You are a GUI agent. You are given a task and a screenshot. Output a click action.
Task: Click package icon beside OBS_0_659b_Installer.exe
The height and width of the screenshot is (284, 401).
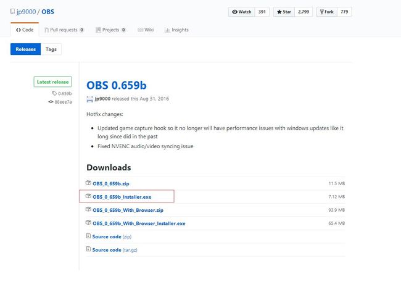[88, 196]
